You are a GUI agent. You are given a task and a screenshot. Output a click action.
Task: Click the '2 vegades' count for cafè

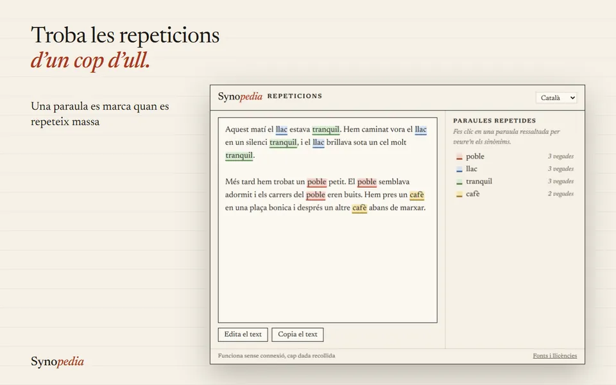[x=561, y=194]
